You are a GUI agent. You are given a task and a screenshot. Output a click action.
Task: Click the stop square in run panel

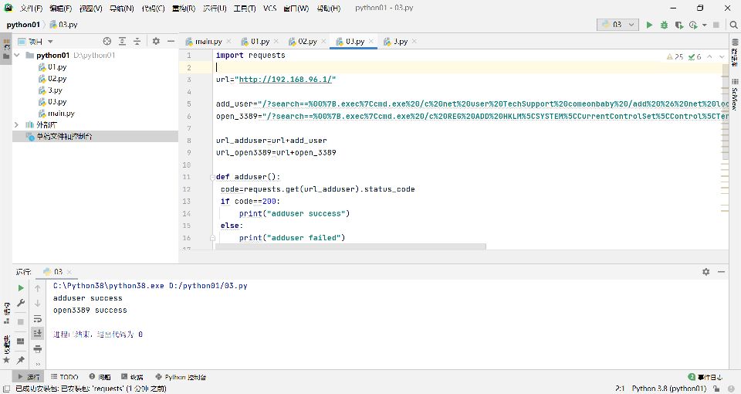coord(21,321)
